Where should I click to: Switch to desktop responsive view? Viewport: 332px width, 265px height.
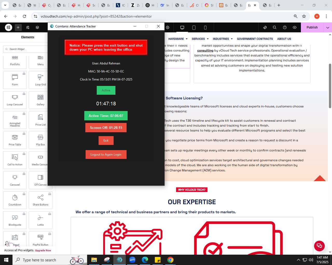tap(182, 27)
